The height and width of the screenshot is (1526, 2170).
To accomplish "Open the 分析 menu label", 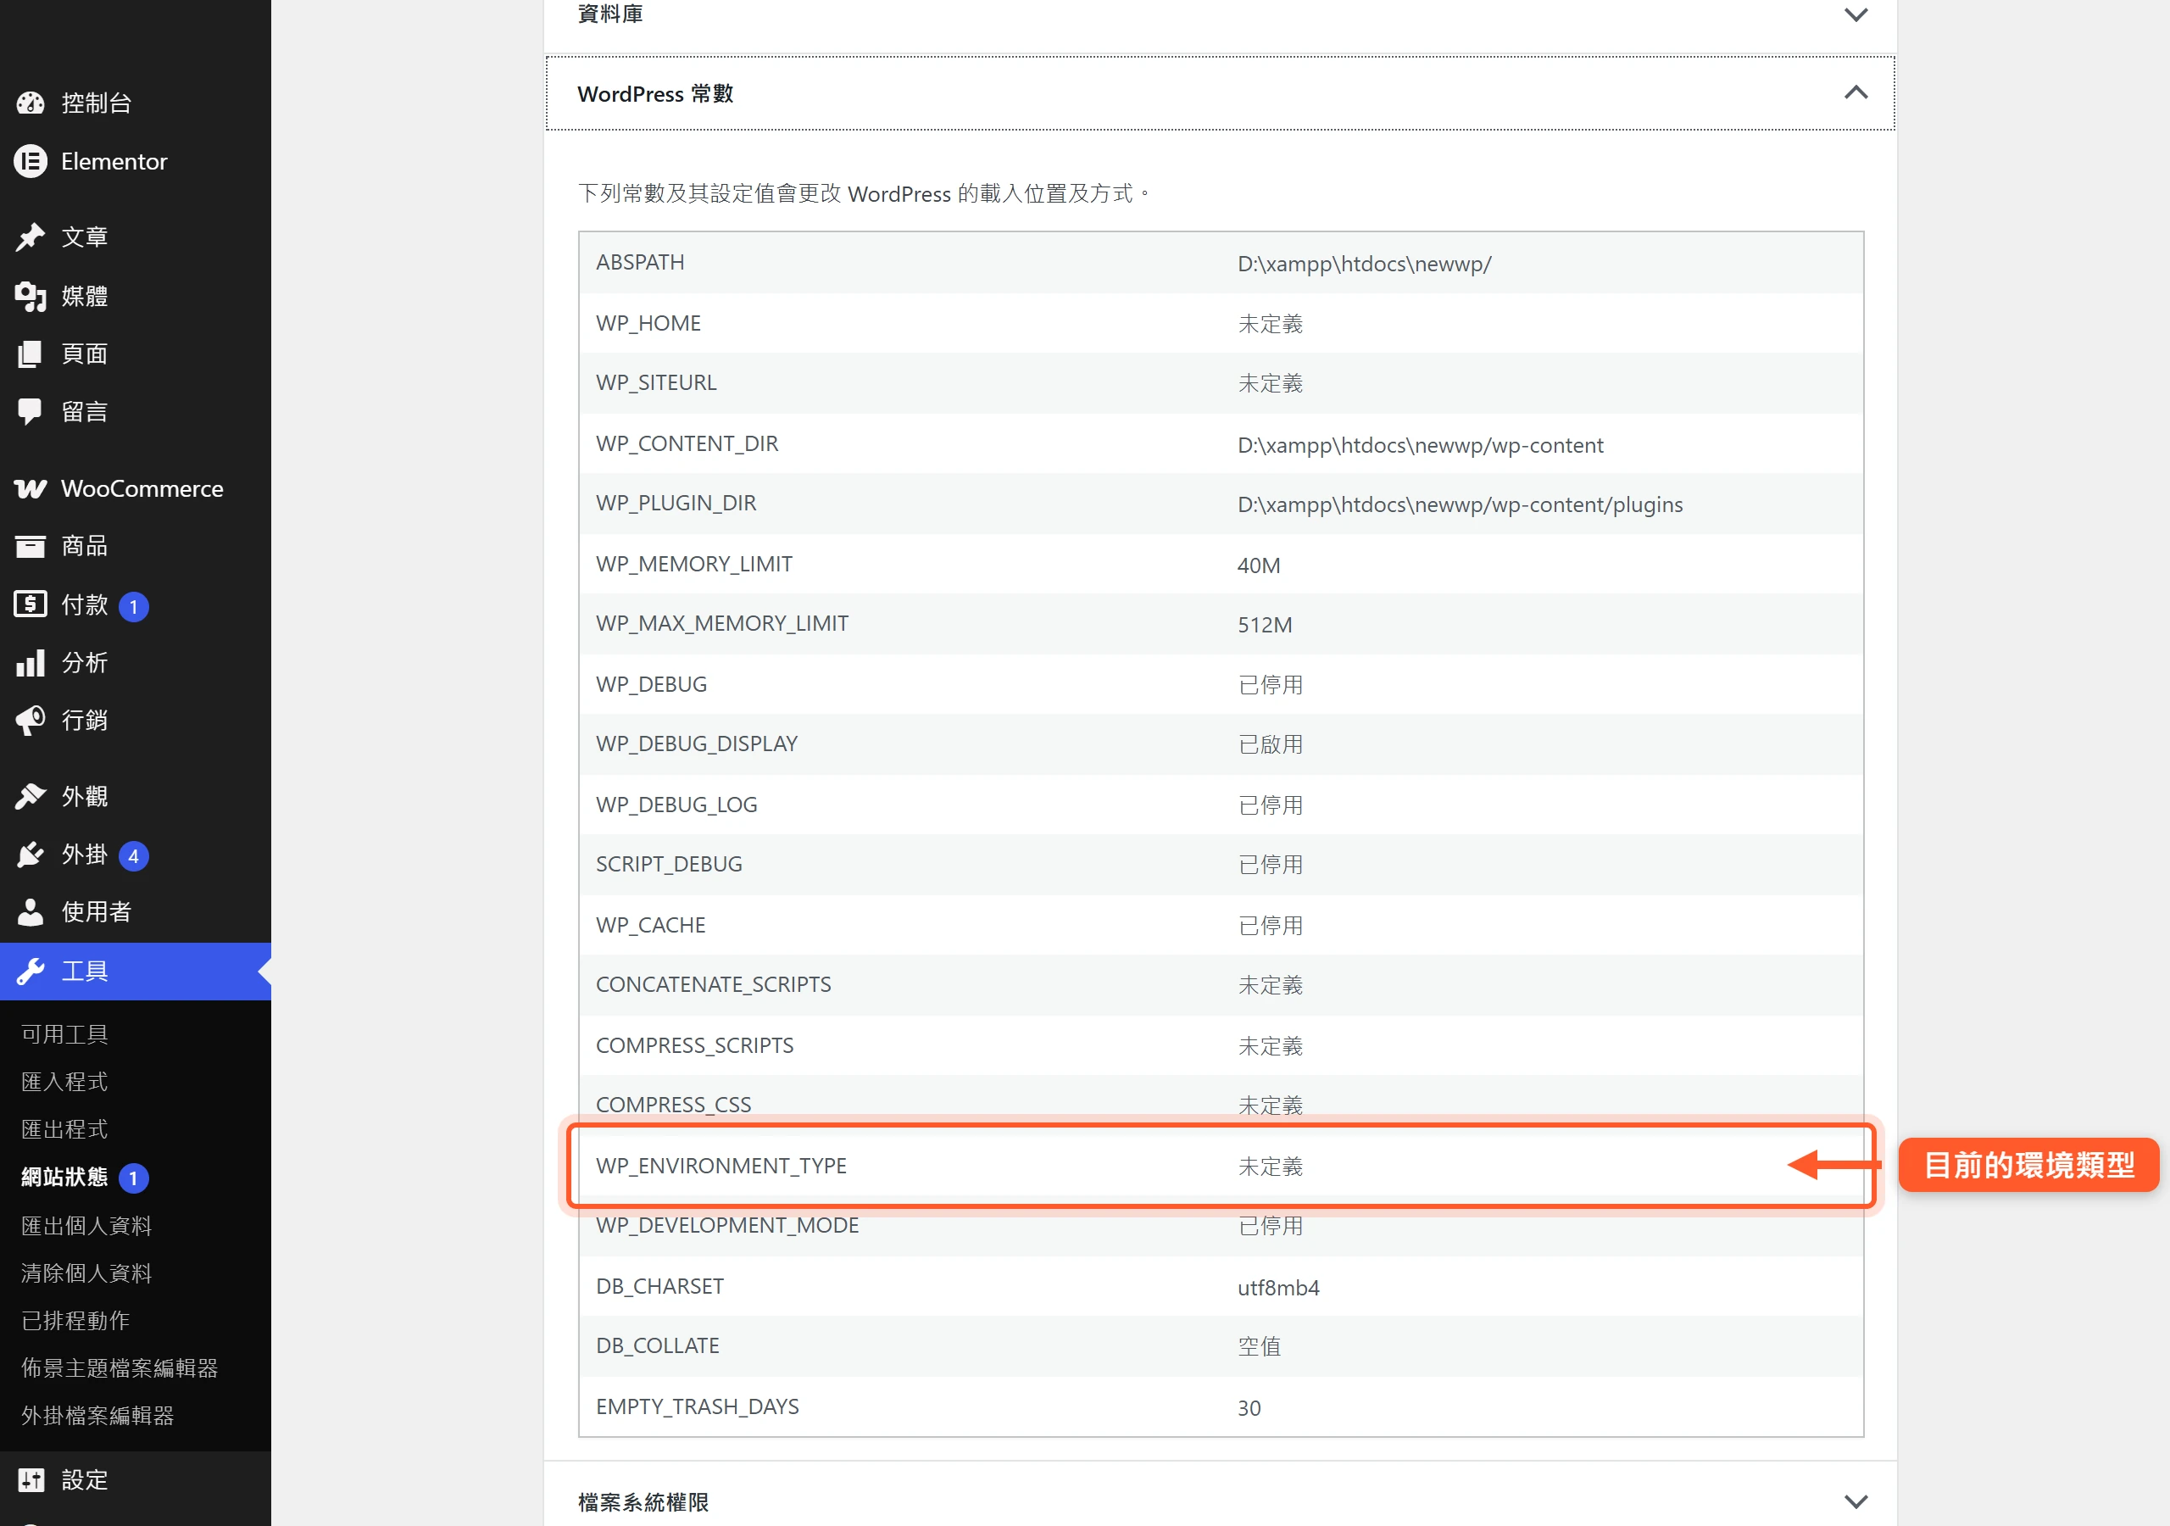I will point(84,663).
